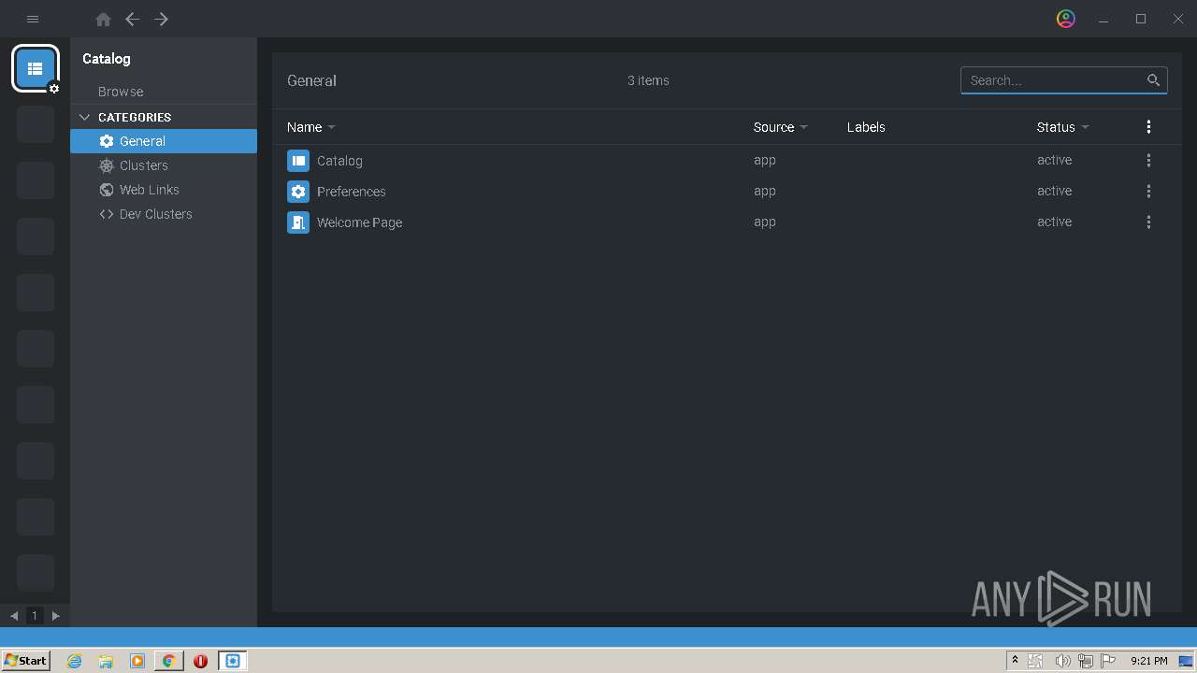
Task: Open the media player taskbar icon
Action: click(137, 661)
